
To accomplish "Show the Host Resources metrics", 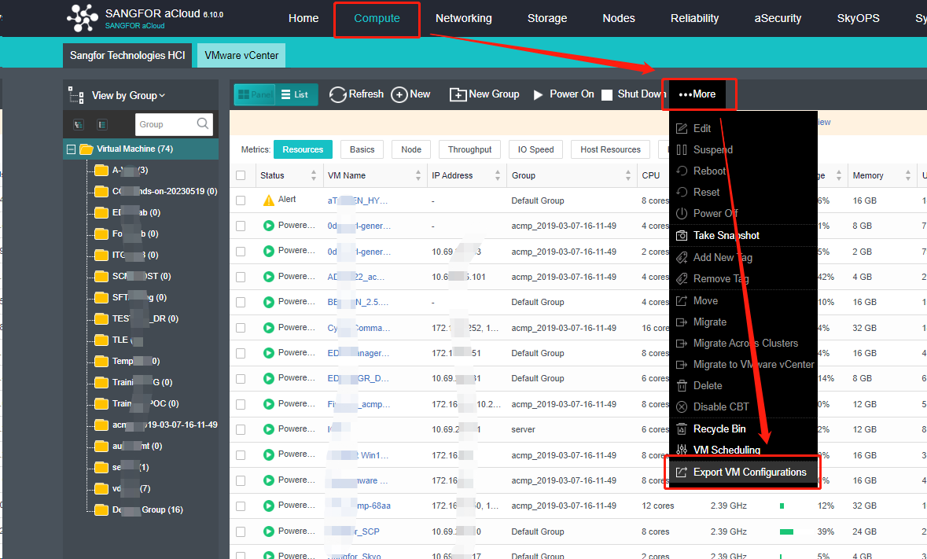I will 610,149.
